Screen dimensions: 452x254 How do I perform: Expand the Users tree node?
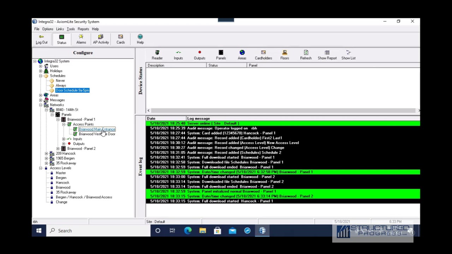[x=41, y=66]
